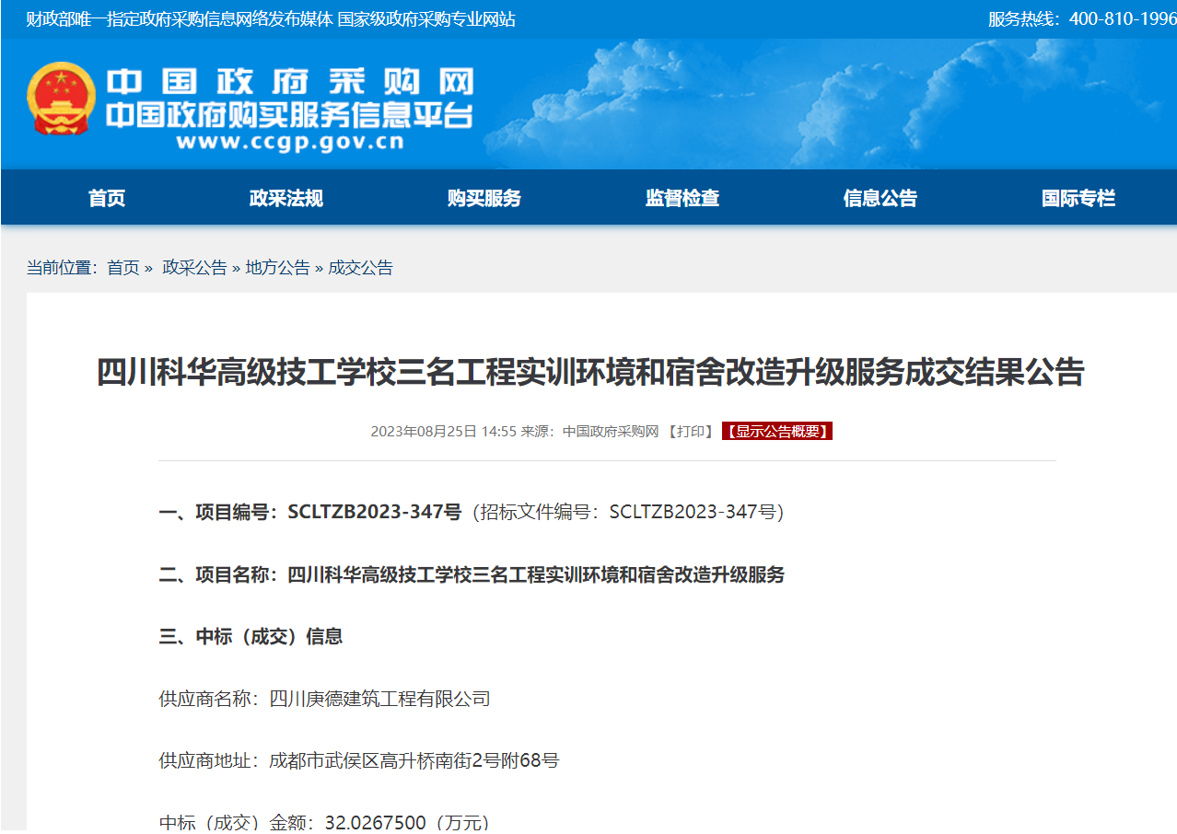
Task: Open the 首页 navigation menu item
Action: [x=107, y=198]
